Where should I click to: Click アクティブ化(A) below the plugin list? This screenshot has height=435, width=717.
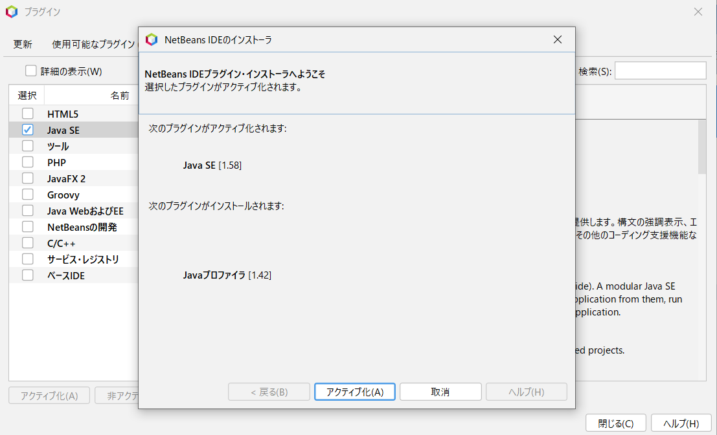49,396
